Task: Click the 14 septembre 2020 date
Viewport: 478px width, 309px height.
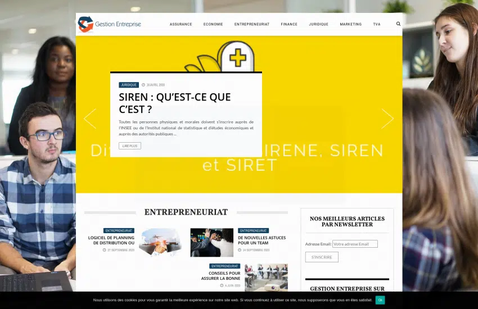Action: click(254, 250)
